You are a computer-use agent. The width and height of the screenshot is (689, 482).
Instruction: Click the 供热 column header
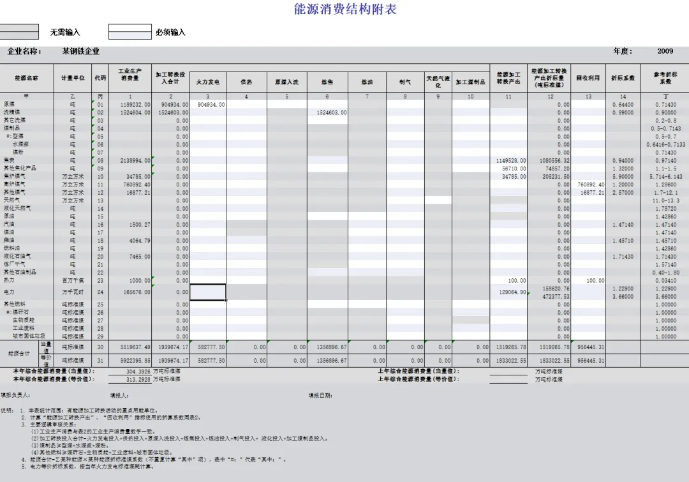coord(246,82)
